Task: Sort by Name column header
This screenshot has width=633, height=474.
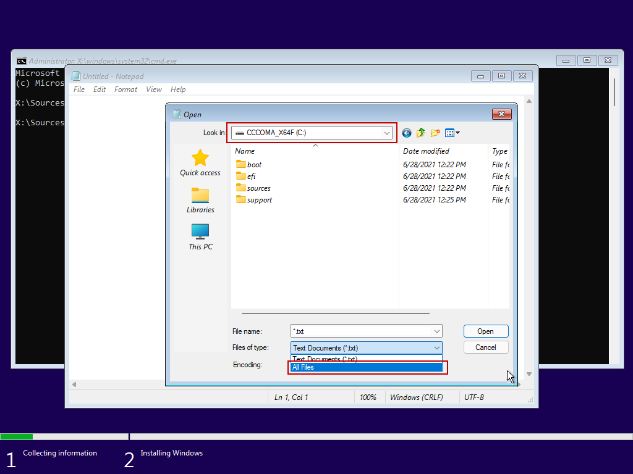Action: point(315,151)
